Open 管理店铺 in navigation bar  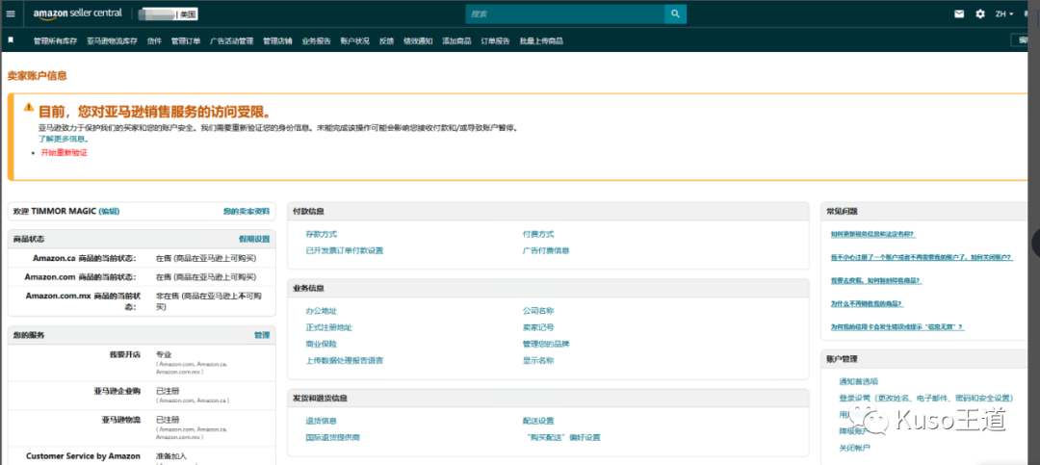click(x=277, y=41)
